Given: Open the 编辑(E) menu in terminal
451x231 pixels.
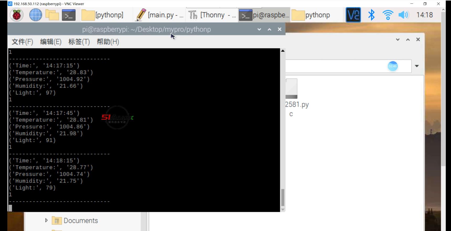Looking at the screenshot, I should coord(51,42).
